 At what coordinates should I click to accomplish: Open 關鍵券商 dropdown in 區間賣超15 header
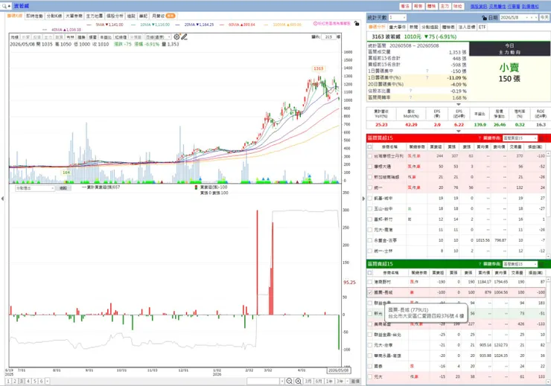535,264
